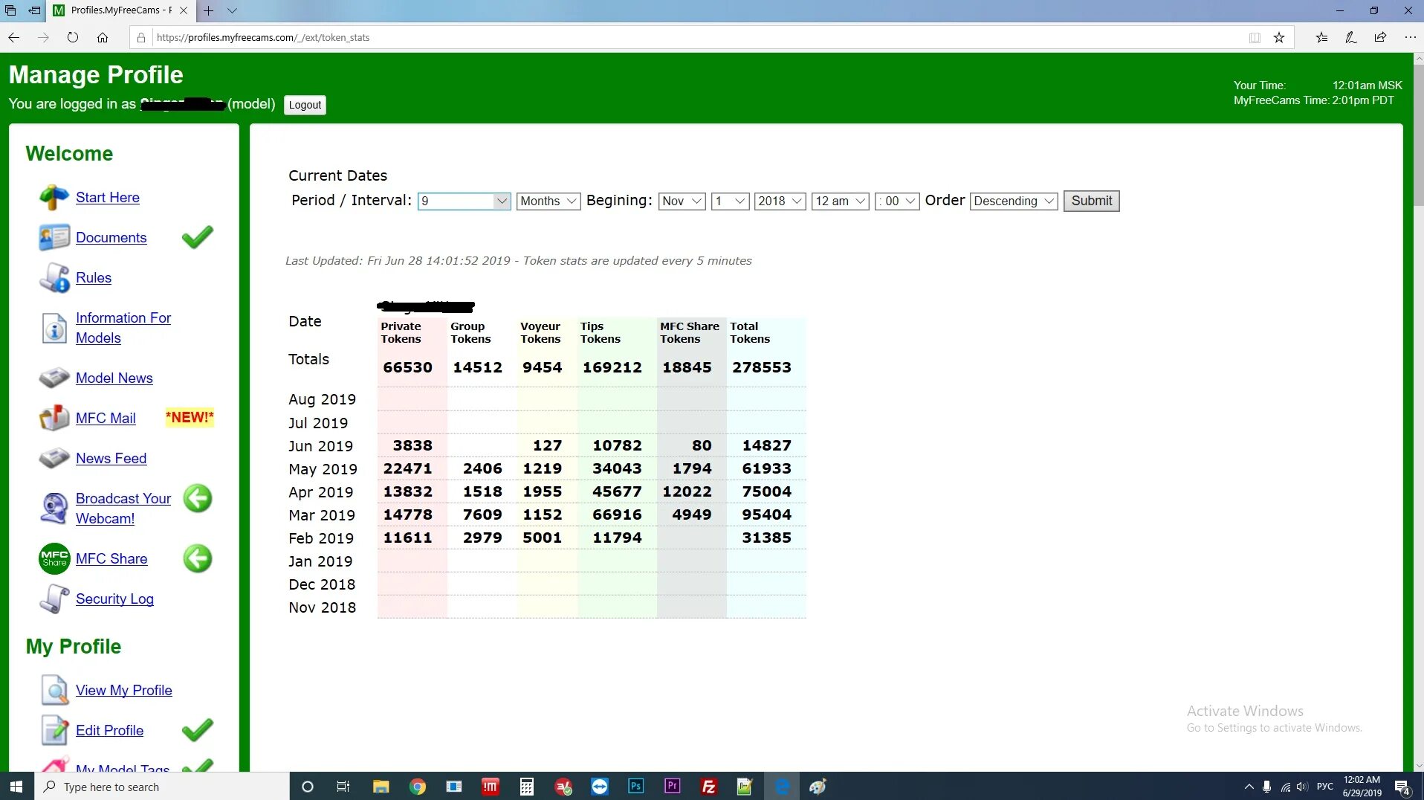Open the MFC Mail link
The width and height of the screenshot is (1424, 800).
pos(106,418)
